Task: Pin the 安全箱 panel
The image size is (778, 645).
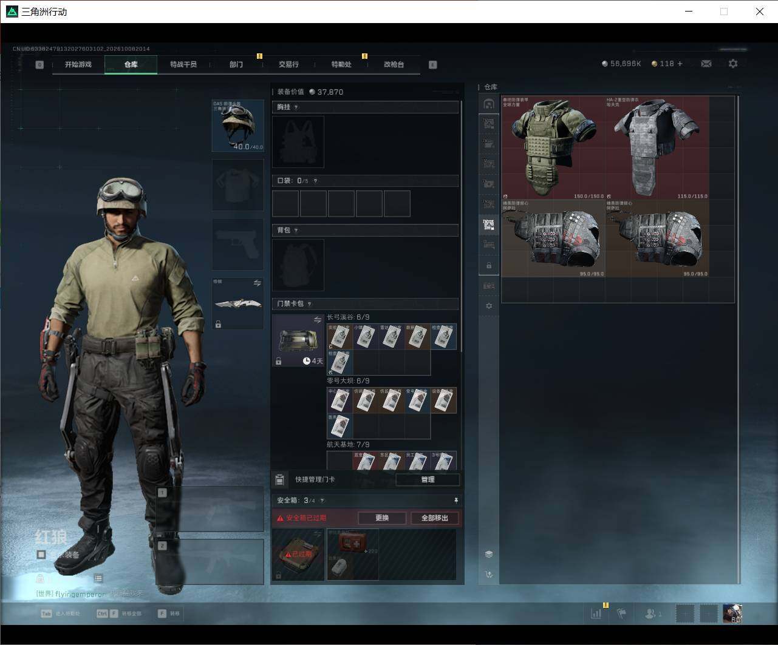Action: (x=456, y=501)
